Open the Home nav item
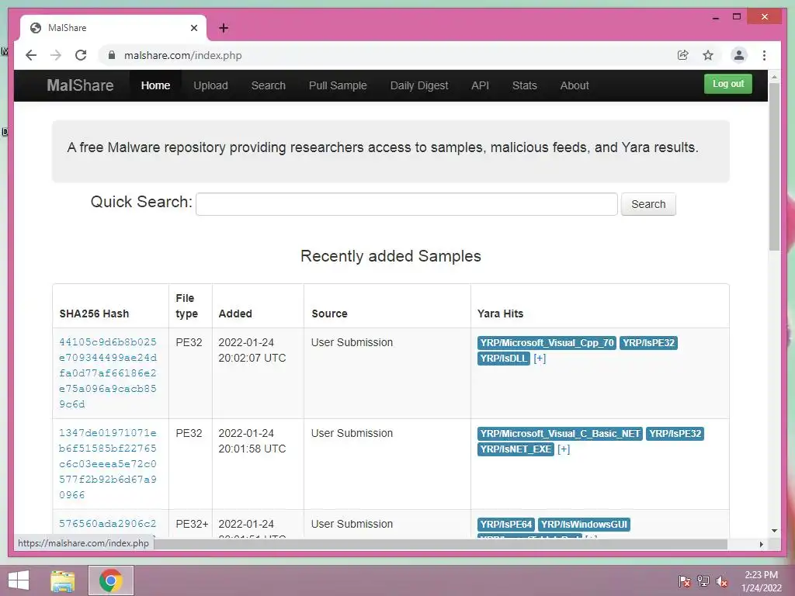The height and width of the screenshot is (596, 795). (155, 85)
